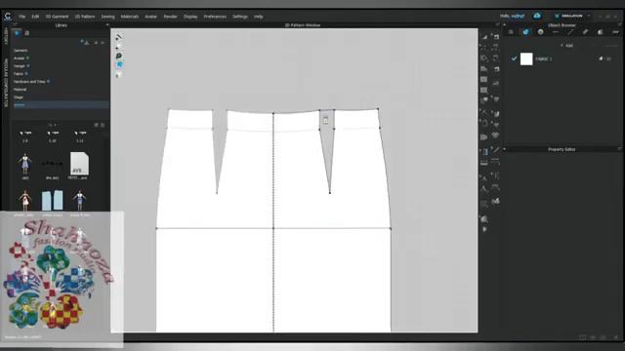625x351 pixels.
Task: Open the SIMULATION mode dropdown
Action: pyautogui.click(x=572, y=16)
